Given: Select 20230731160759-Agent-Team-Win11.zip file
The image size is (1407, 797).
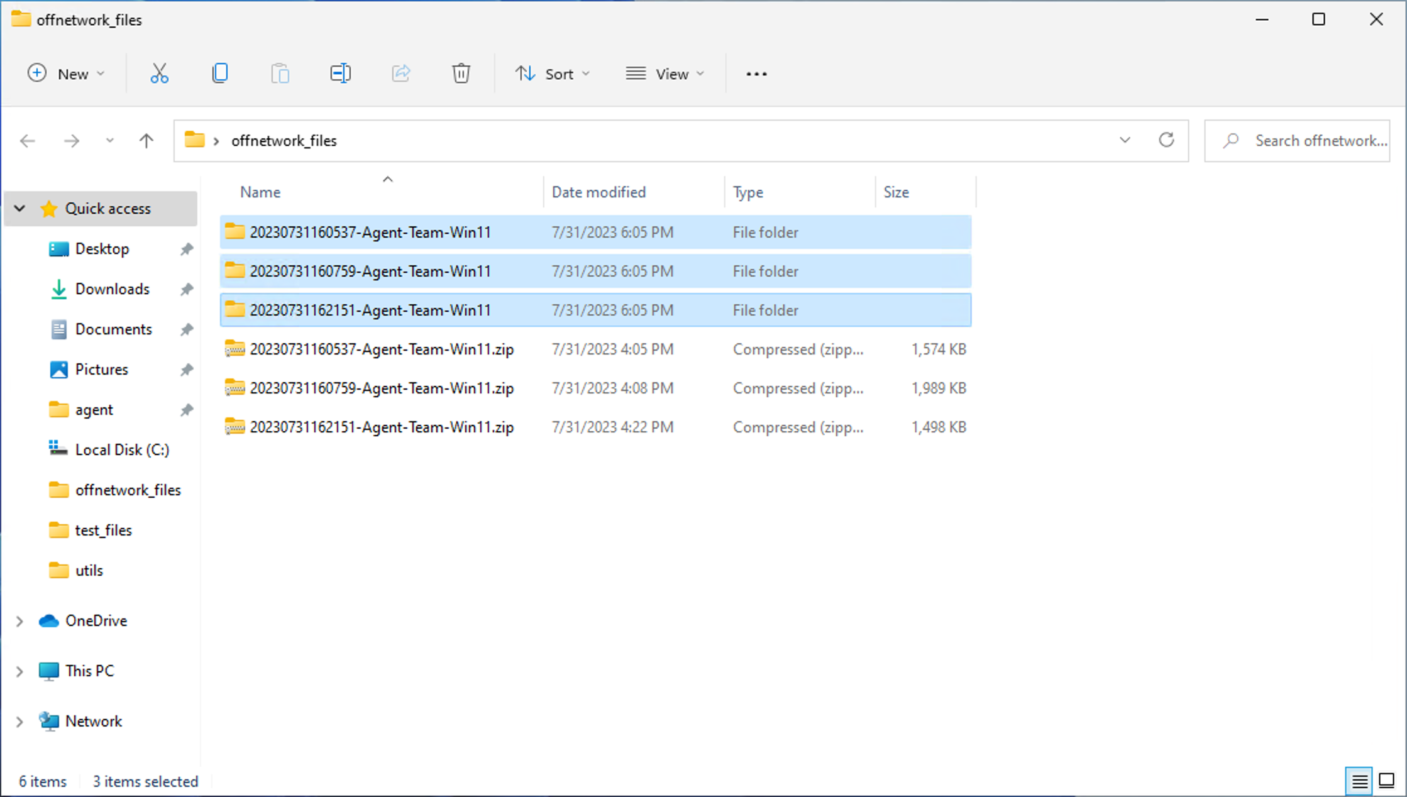Looking at the screenshot, I should click(x=381, y=388).
